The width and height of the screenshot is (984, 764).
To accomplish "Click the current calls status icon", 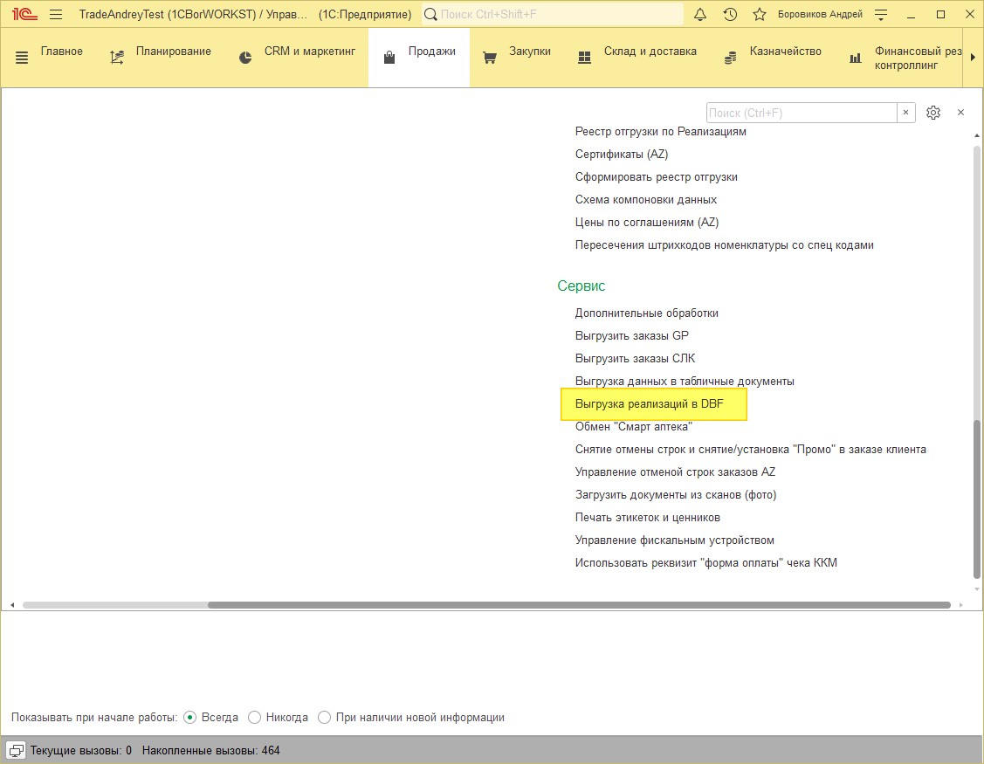I will (17, 750).
